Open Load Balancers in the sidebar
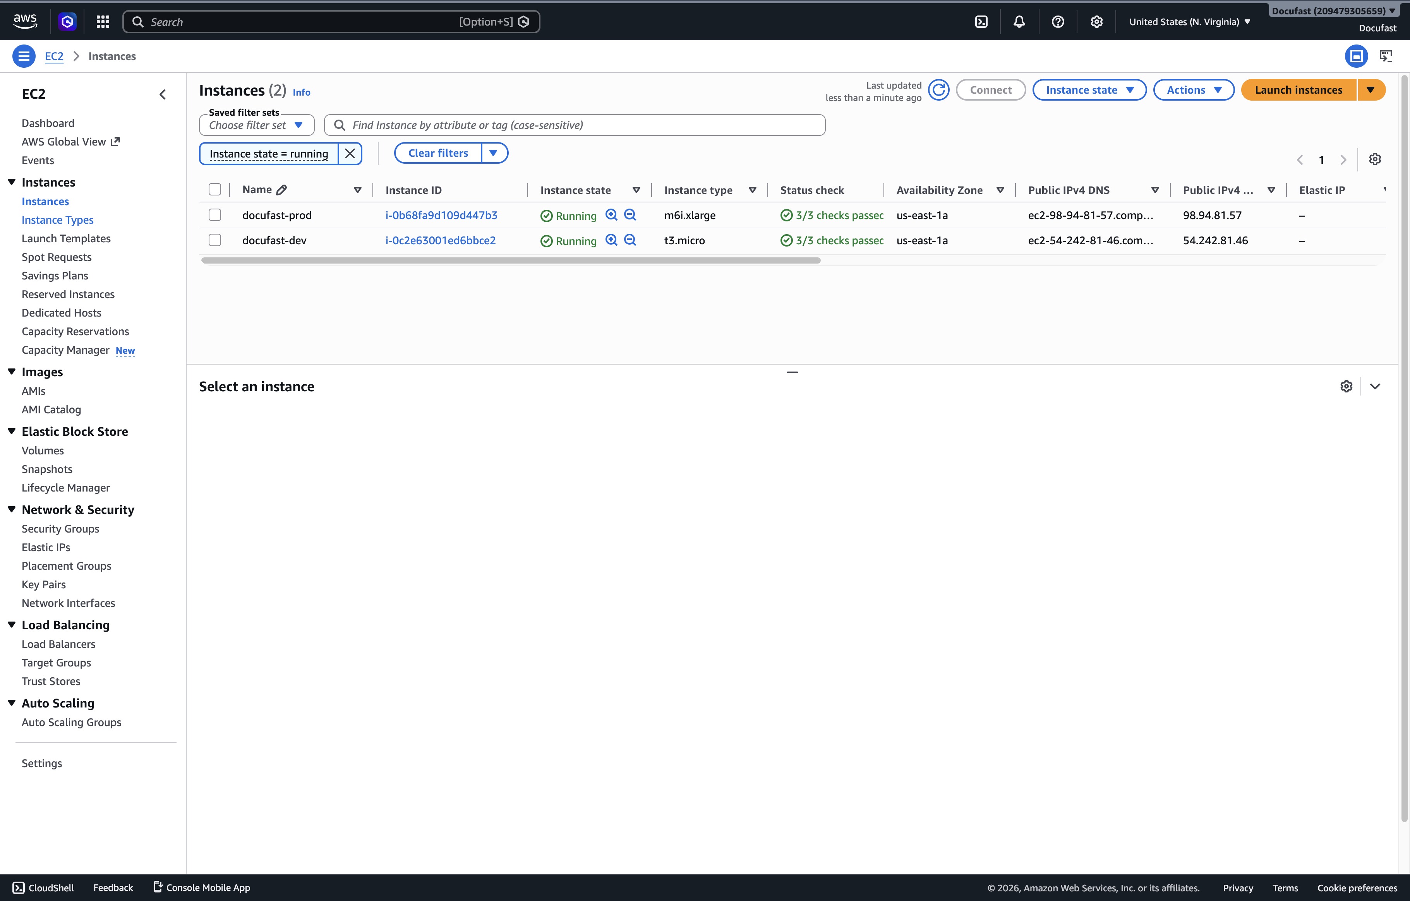The width and height of the screenshot is (1410, 901). click(x=58, y=644)
